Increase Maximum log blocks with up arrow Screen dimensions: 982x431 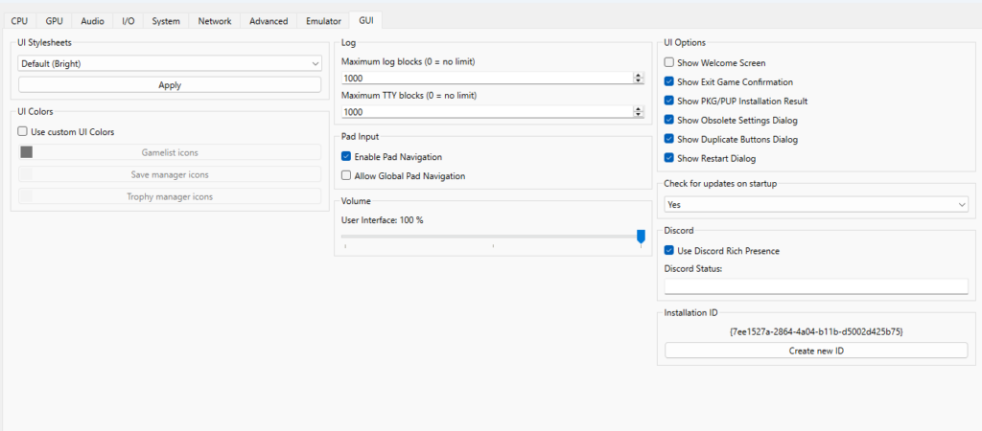pos(639,76)
